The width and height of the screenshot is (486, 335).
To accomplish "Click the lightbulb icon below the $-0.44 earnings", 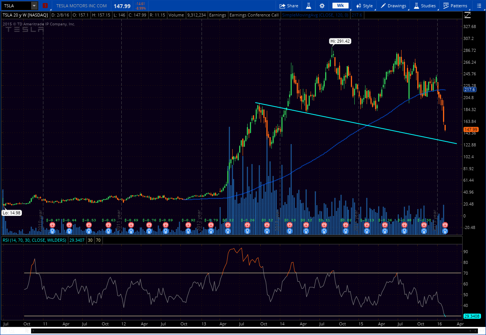I will point(69,231).
